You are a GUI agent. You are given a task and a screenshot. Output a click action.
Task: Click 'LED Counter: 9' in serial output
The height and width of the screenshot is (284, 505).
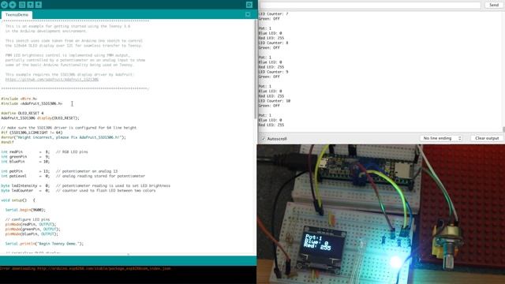274,72
